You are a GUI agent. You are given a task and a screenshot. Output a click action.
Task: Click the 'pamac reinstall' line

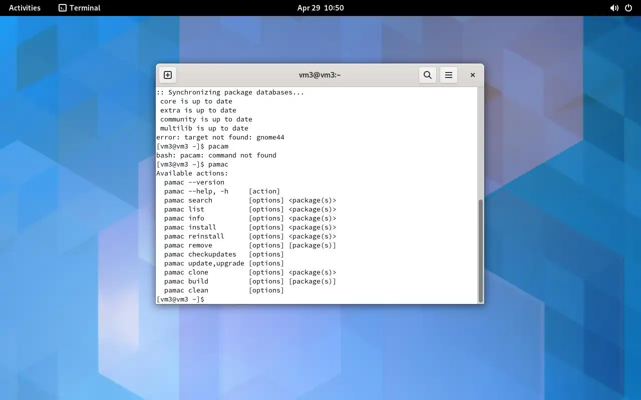pos(250,236)
